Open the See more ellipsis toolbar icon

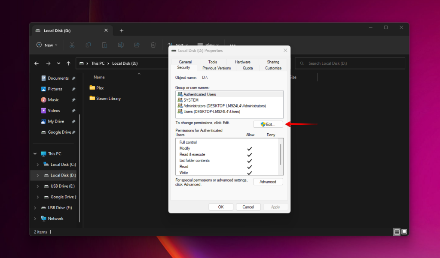[232, 45]
